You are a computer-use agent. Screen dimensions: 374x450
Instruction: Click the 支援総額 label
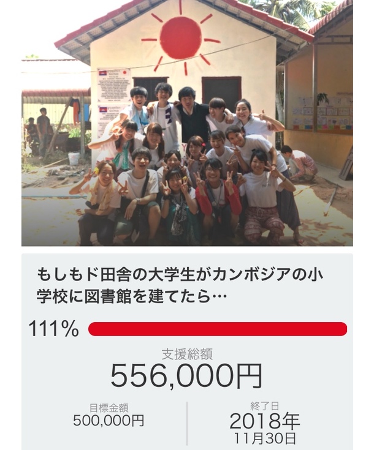coord(186,353)
